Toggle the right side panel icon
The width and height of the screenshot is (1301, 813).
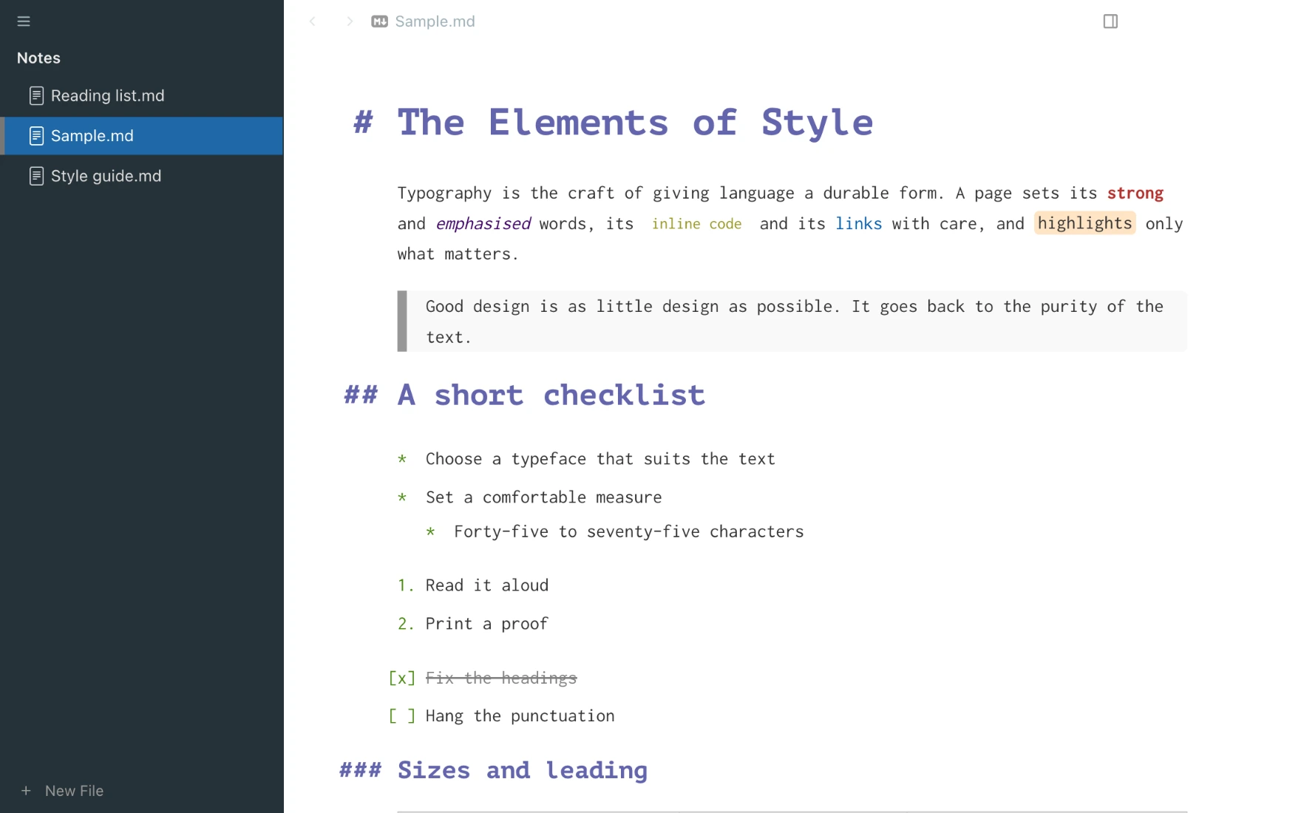coord(1110,21)
